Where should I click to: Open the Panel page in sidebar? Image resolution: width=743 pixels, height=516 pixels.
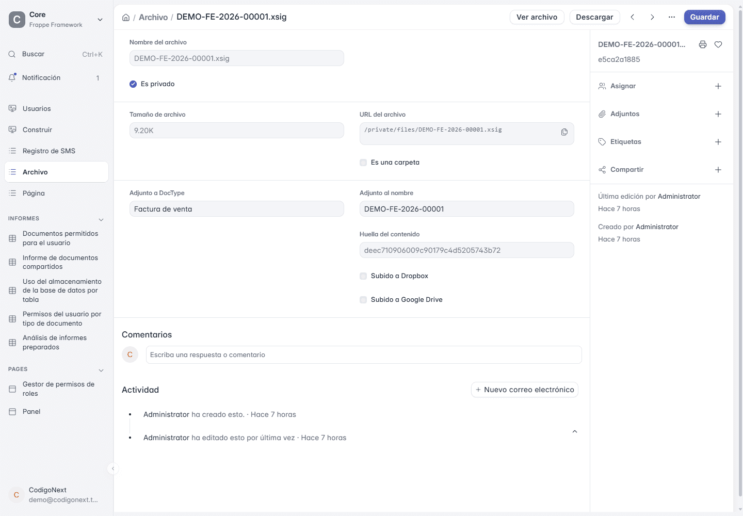tap(56, 412)
